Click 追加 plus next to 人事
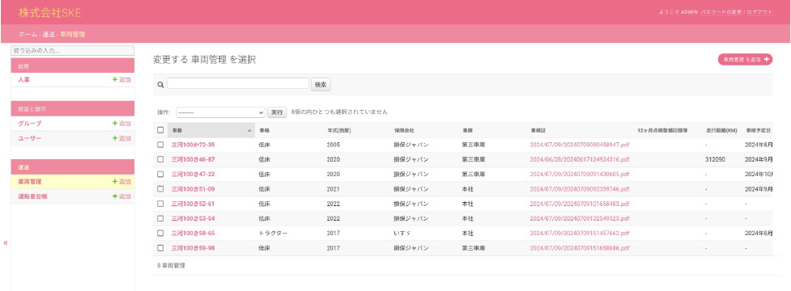The width and height of the screenshot is (791, 291). point(121,79)
